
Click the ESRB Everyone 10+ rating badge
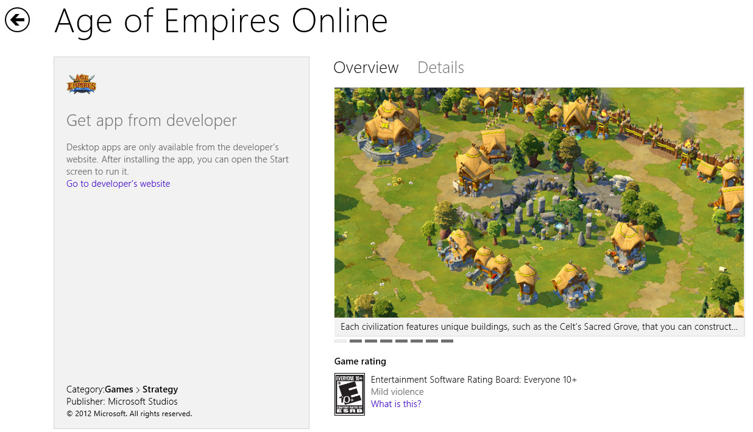pyautogui.click(x=350, y=394)
